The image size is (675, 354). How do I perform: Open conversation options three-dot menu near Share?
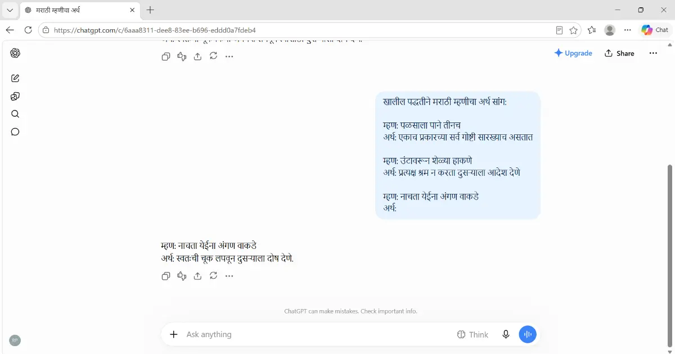pyautogui.click(x=653, y=53)
